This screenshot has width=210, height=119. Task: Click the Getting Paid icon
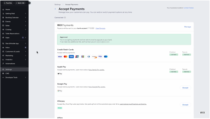[x=3, y=13]
